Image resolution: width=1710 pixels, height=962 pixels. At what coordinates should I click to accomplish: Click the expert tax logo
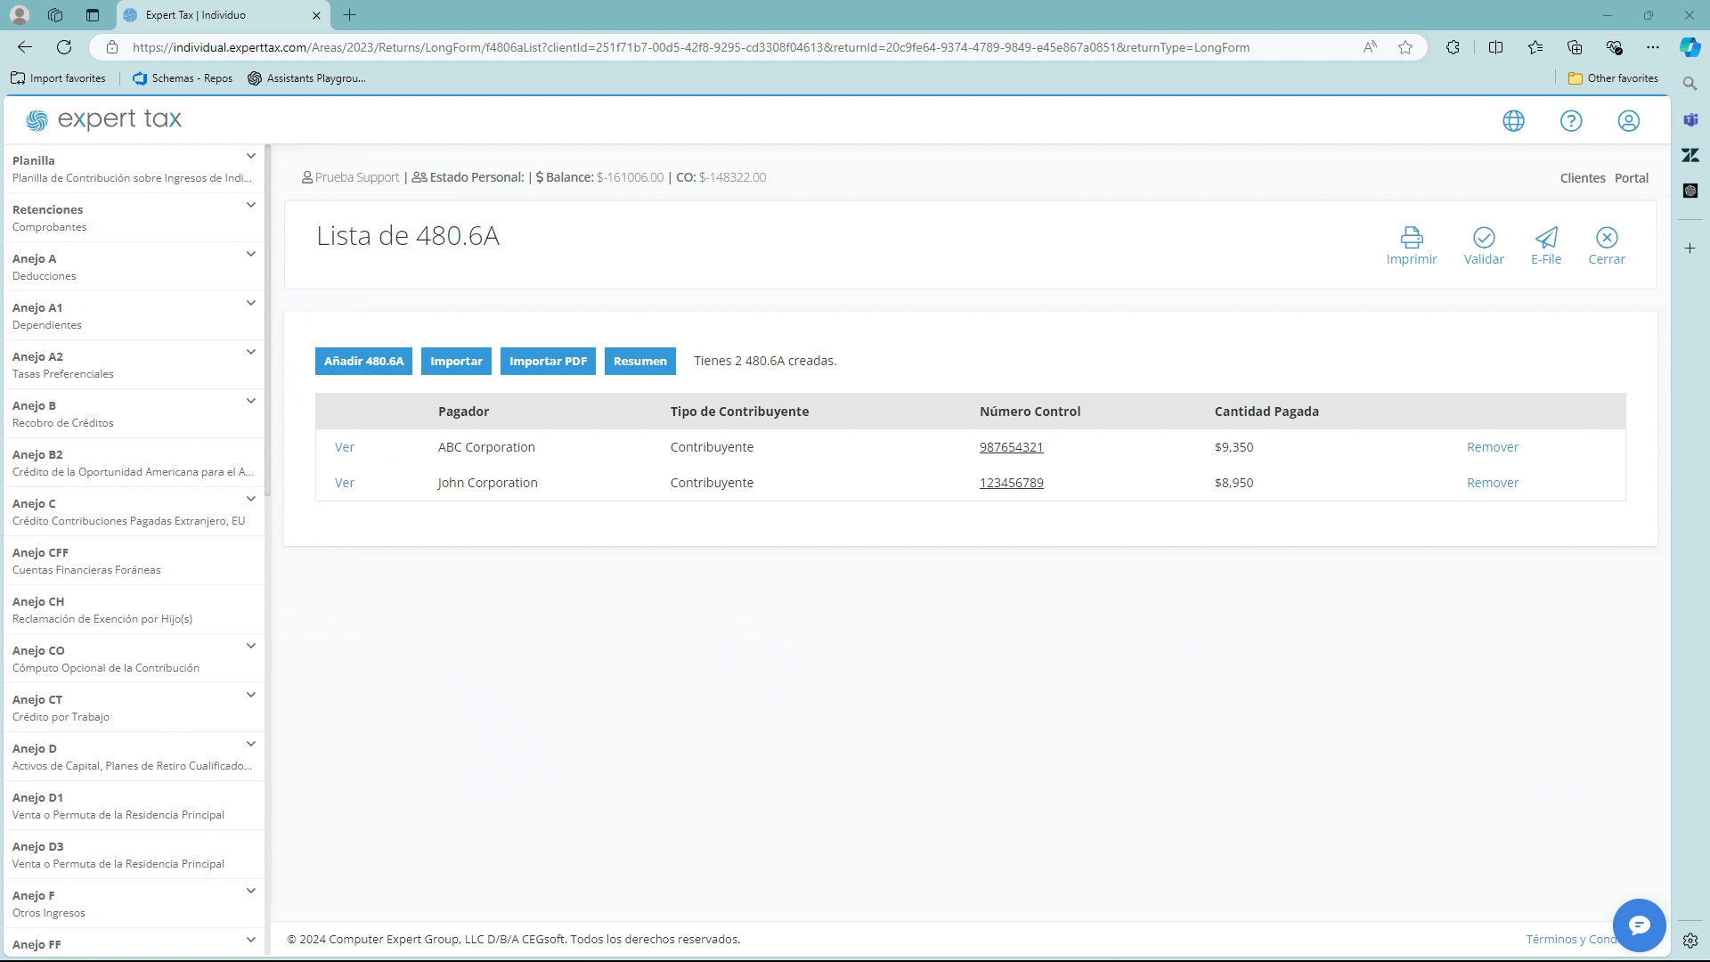(x=104, y=119)
